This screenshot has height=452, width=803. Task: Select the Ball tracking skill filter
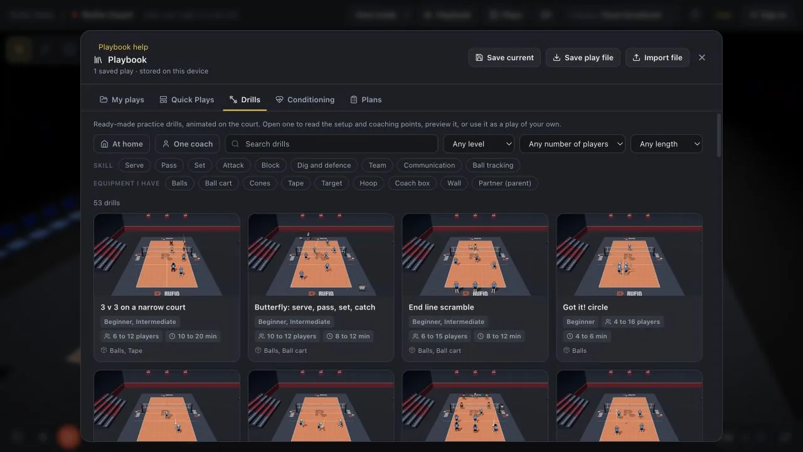coord(493,165)
